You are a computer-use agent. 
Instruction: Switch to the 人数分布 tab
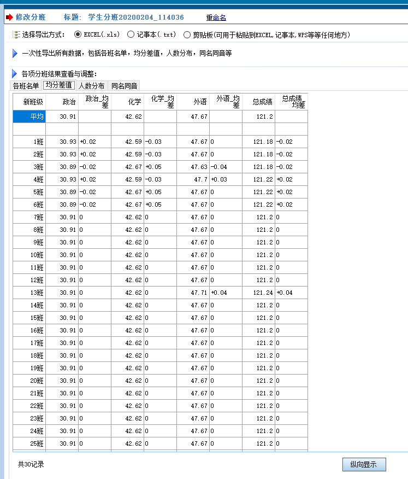pos(92,86)
